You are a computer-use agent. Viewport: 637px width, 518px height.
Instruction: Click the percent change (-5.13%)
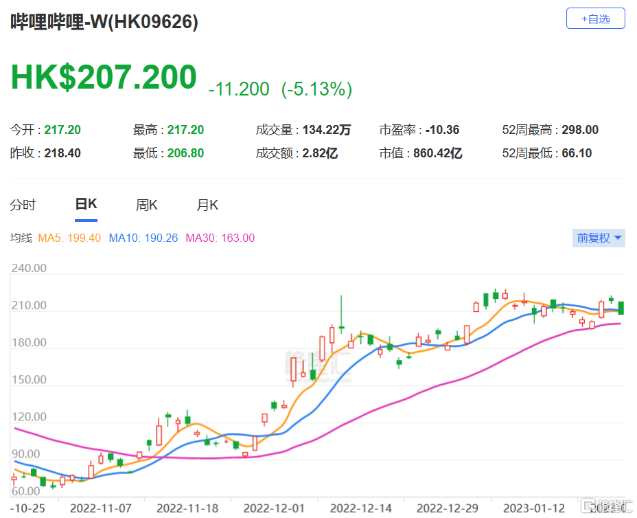coord(316,89)
